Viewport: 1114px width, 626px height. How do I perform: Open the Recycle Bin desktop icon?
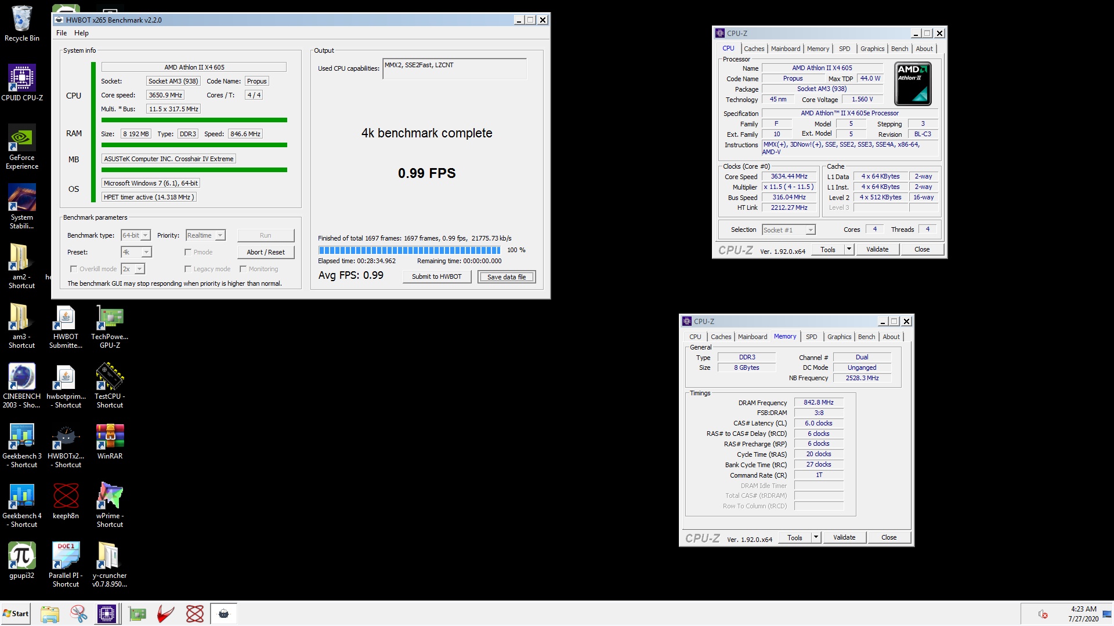coord(21,23)
